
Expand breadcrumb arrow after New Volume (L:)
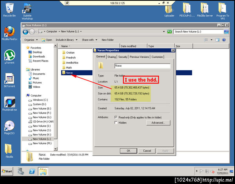[x=81, y=31]
